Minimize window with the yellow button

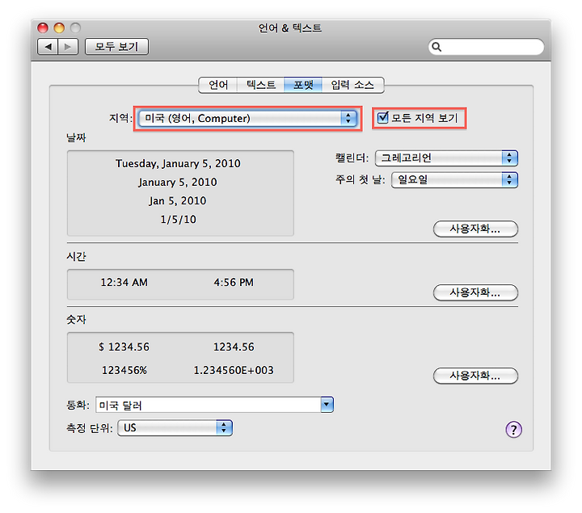click(59, 27)
